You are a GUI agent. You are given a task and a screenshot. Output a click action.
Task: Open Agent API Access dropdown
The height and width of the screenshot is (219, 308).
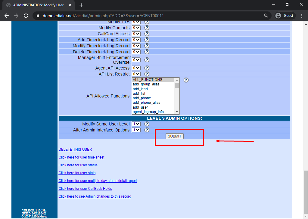pyautogui.click(x=136, y=68)
